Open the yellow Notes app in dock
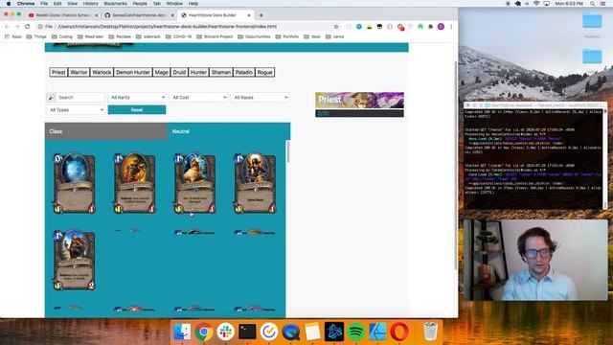Image resolution: width=613 pixels, height=345 pixels. click(x=312, y=332)
